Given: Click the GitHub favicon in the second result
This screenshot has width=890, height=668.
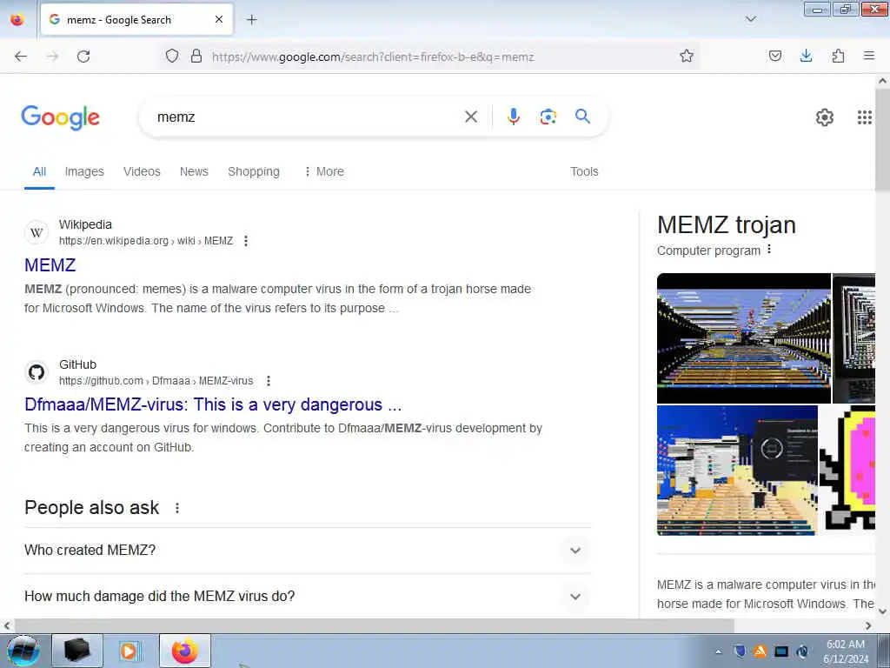Looking at the screenshot, I should point(37,372).
